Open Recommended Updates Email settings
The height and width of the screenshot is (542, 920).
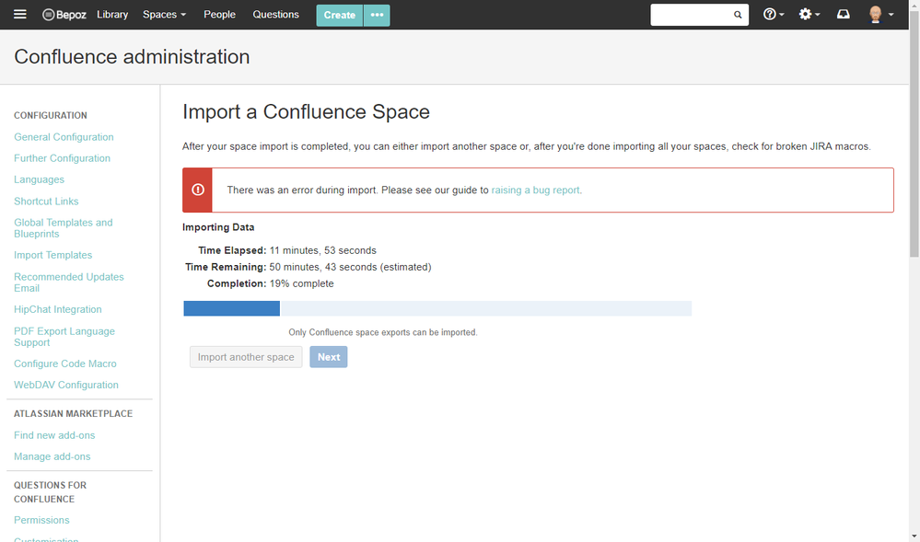tap(69, 283)
